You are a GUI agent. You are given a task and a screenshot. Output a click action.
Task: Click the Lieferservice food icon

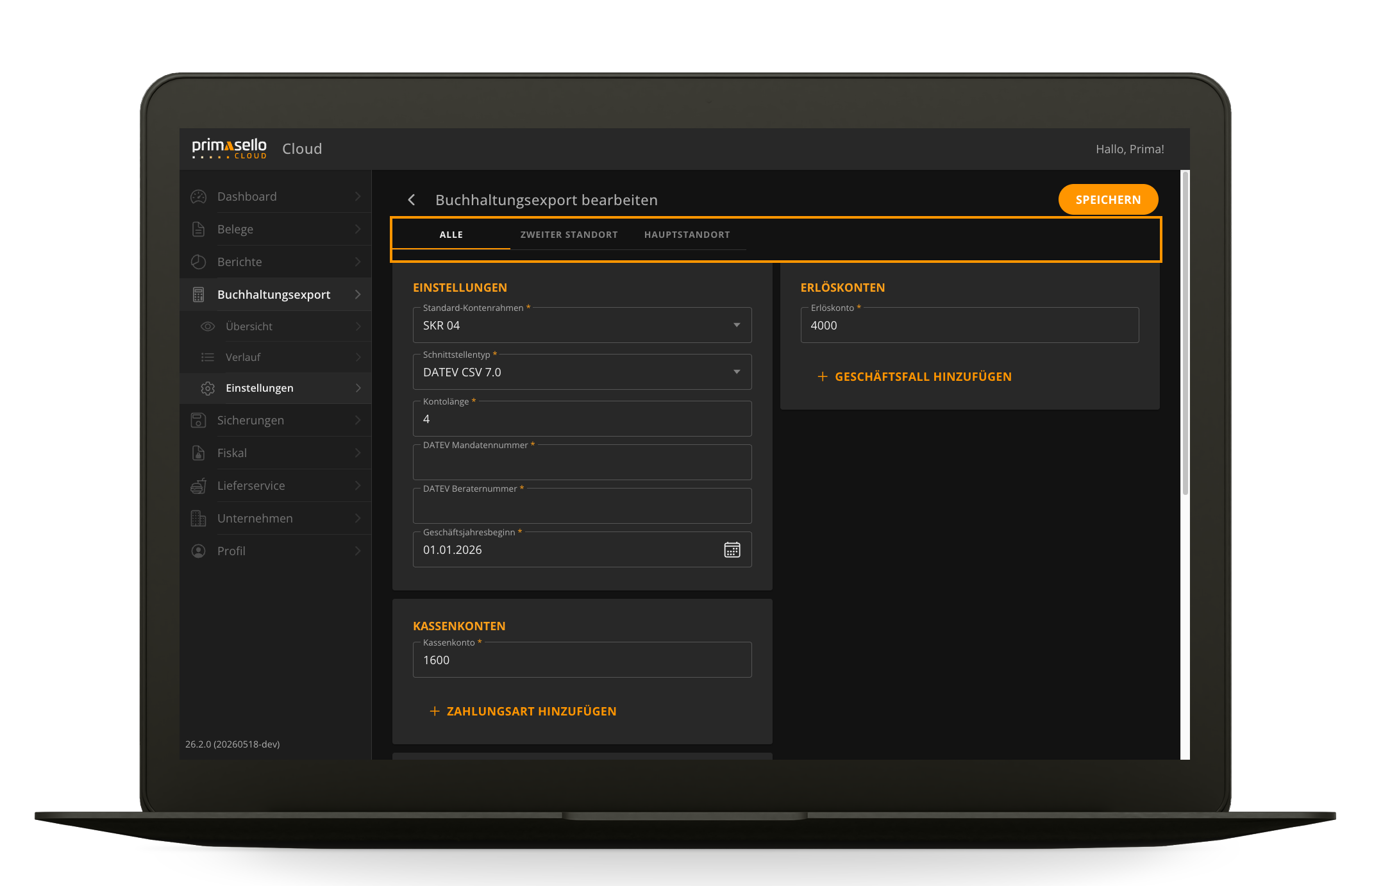pyautogui.click(x=199, y=486)
